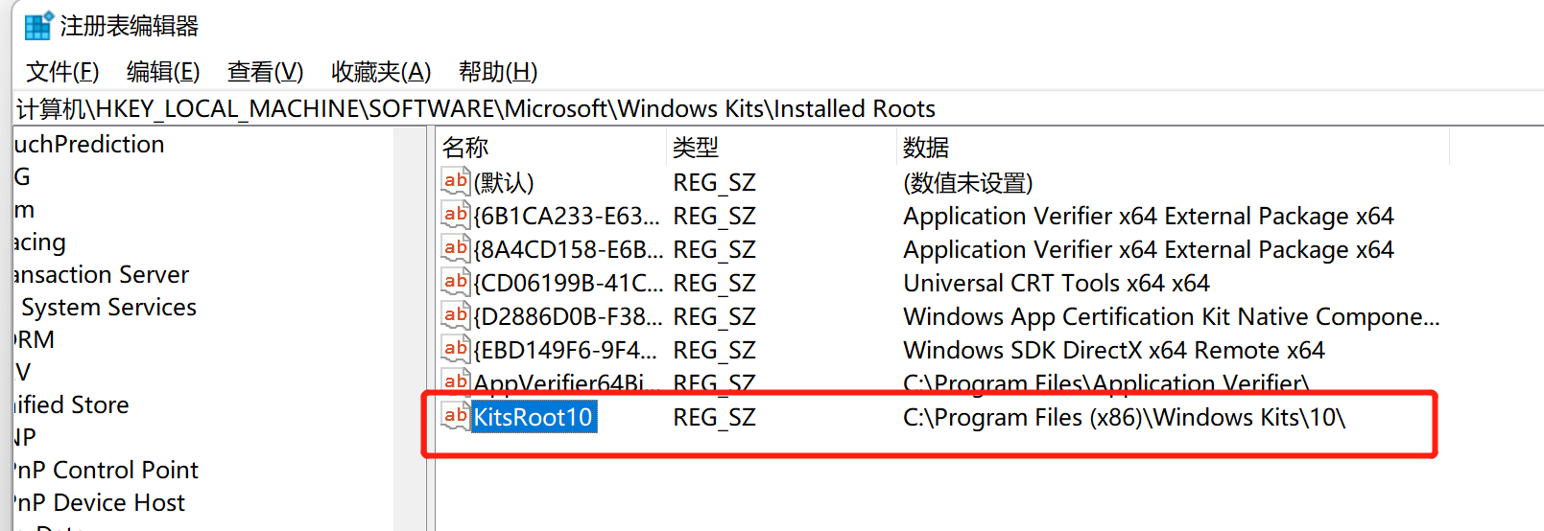Click the Registry Editor app icon
The image size is (1544, 531).
coord(38,26)
